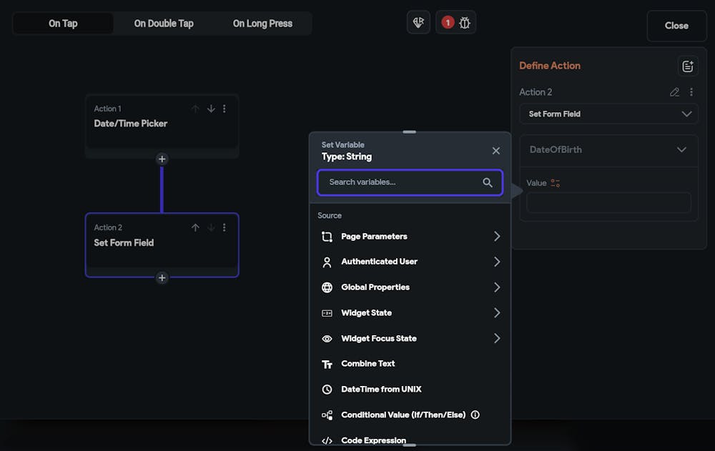Switch to On Long Press tab
The height and width of the screenshot is (451, 715).
pos(262,24)
